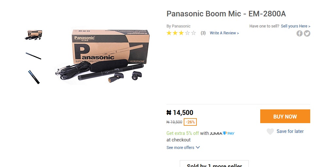The height and width of the screenshot is (167, 322).
Task: Click the review count (3)
Action: pyautogui.click(x=203, y=33)
